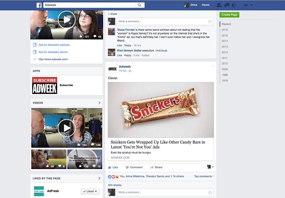
Task: Click the search magnifier icon
Action: point(140,5)
